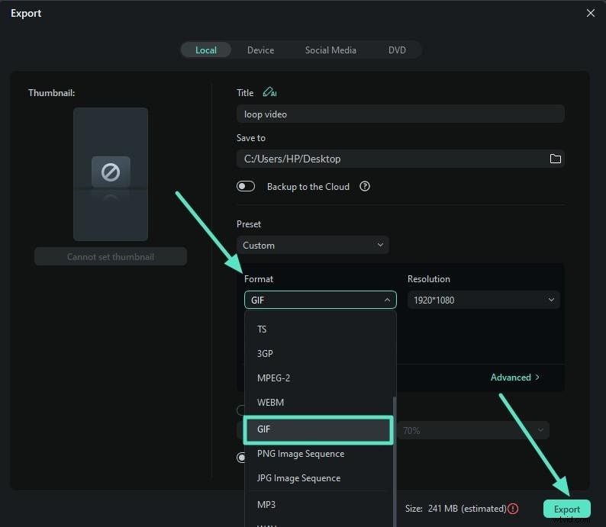The width and height of the screenshot is (606, 527).
Task: Close the Export dialog with the X
Action: (590, 13)
